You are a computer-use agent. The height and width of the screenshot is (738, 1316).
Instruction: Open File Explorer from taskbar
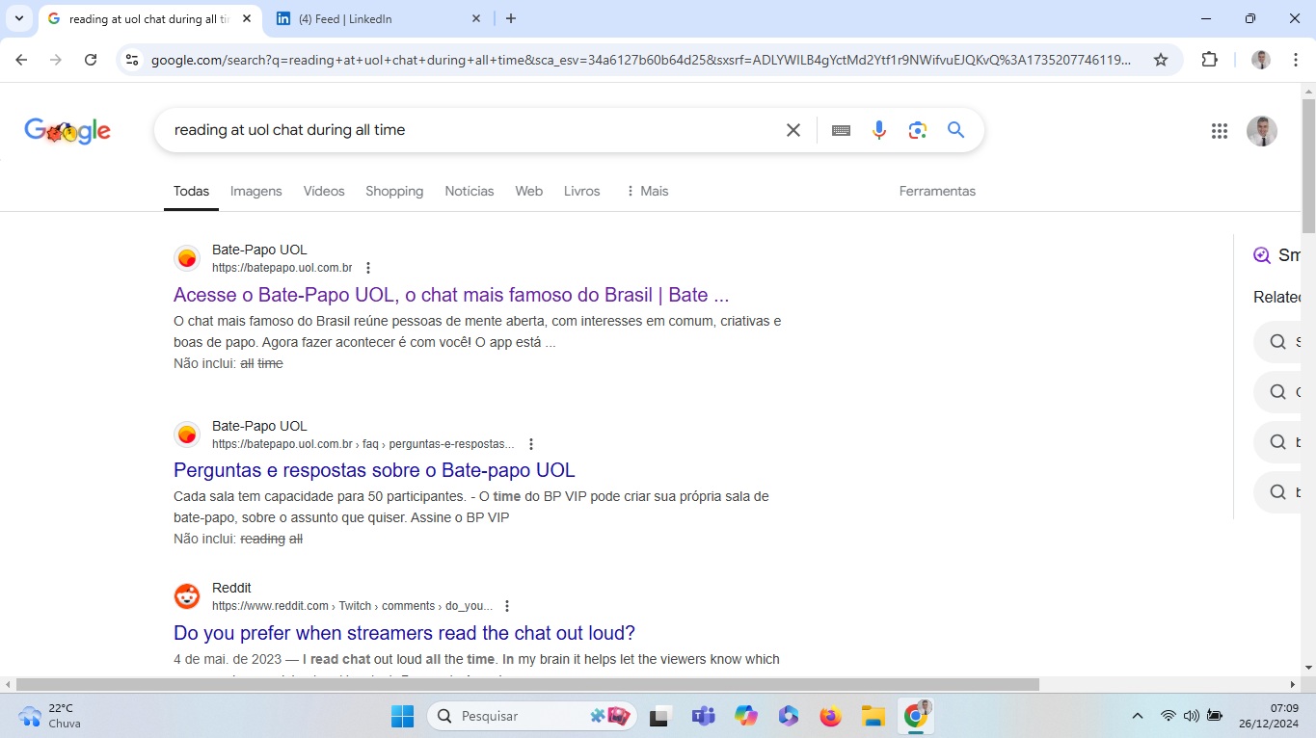point(873,716)
